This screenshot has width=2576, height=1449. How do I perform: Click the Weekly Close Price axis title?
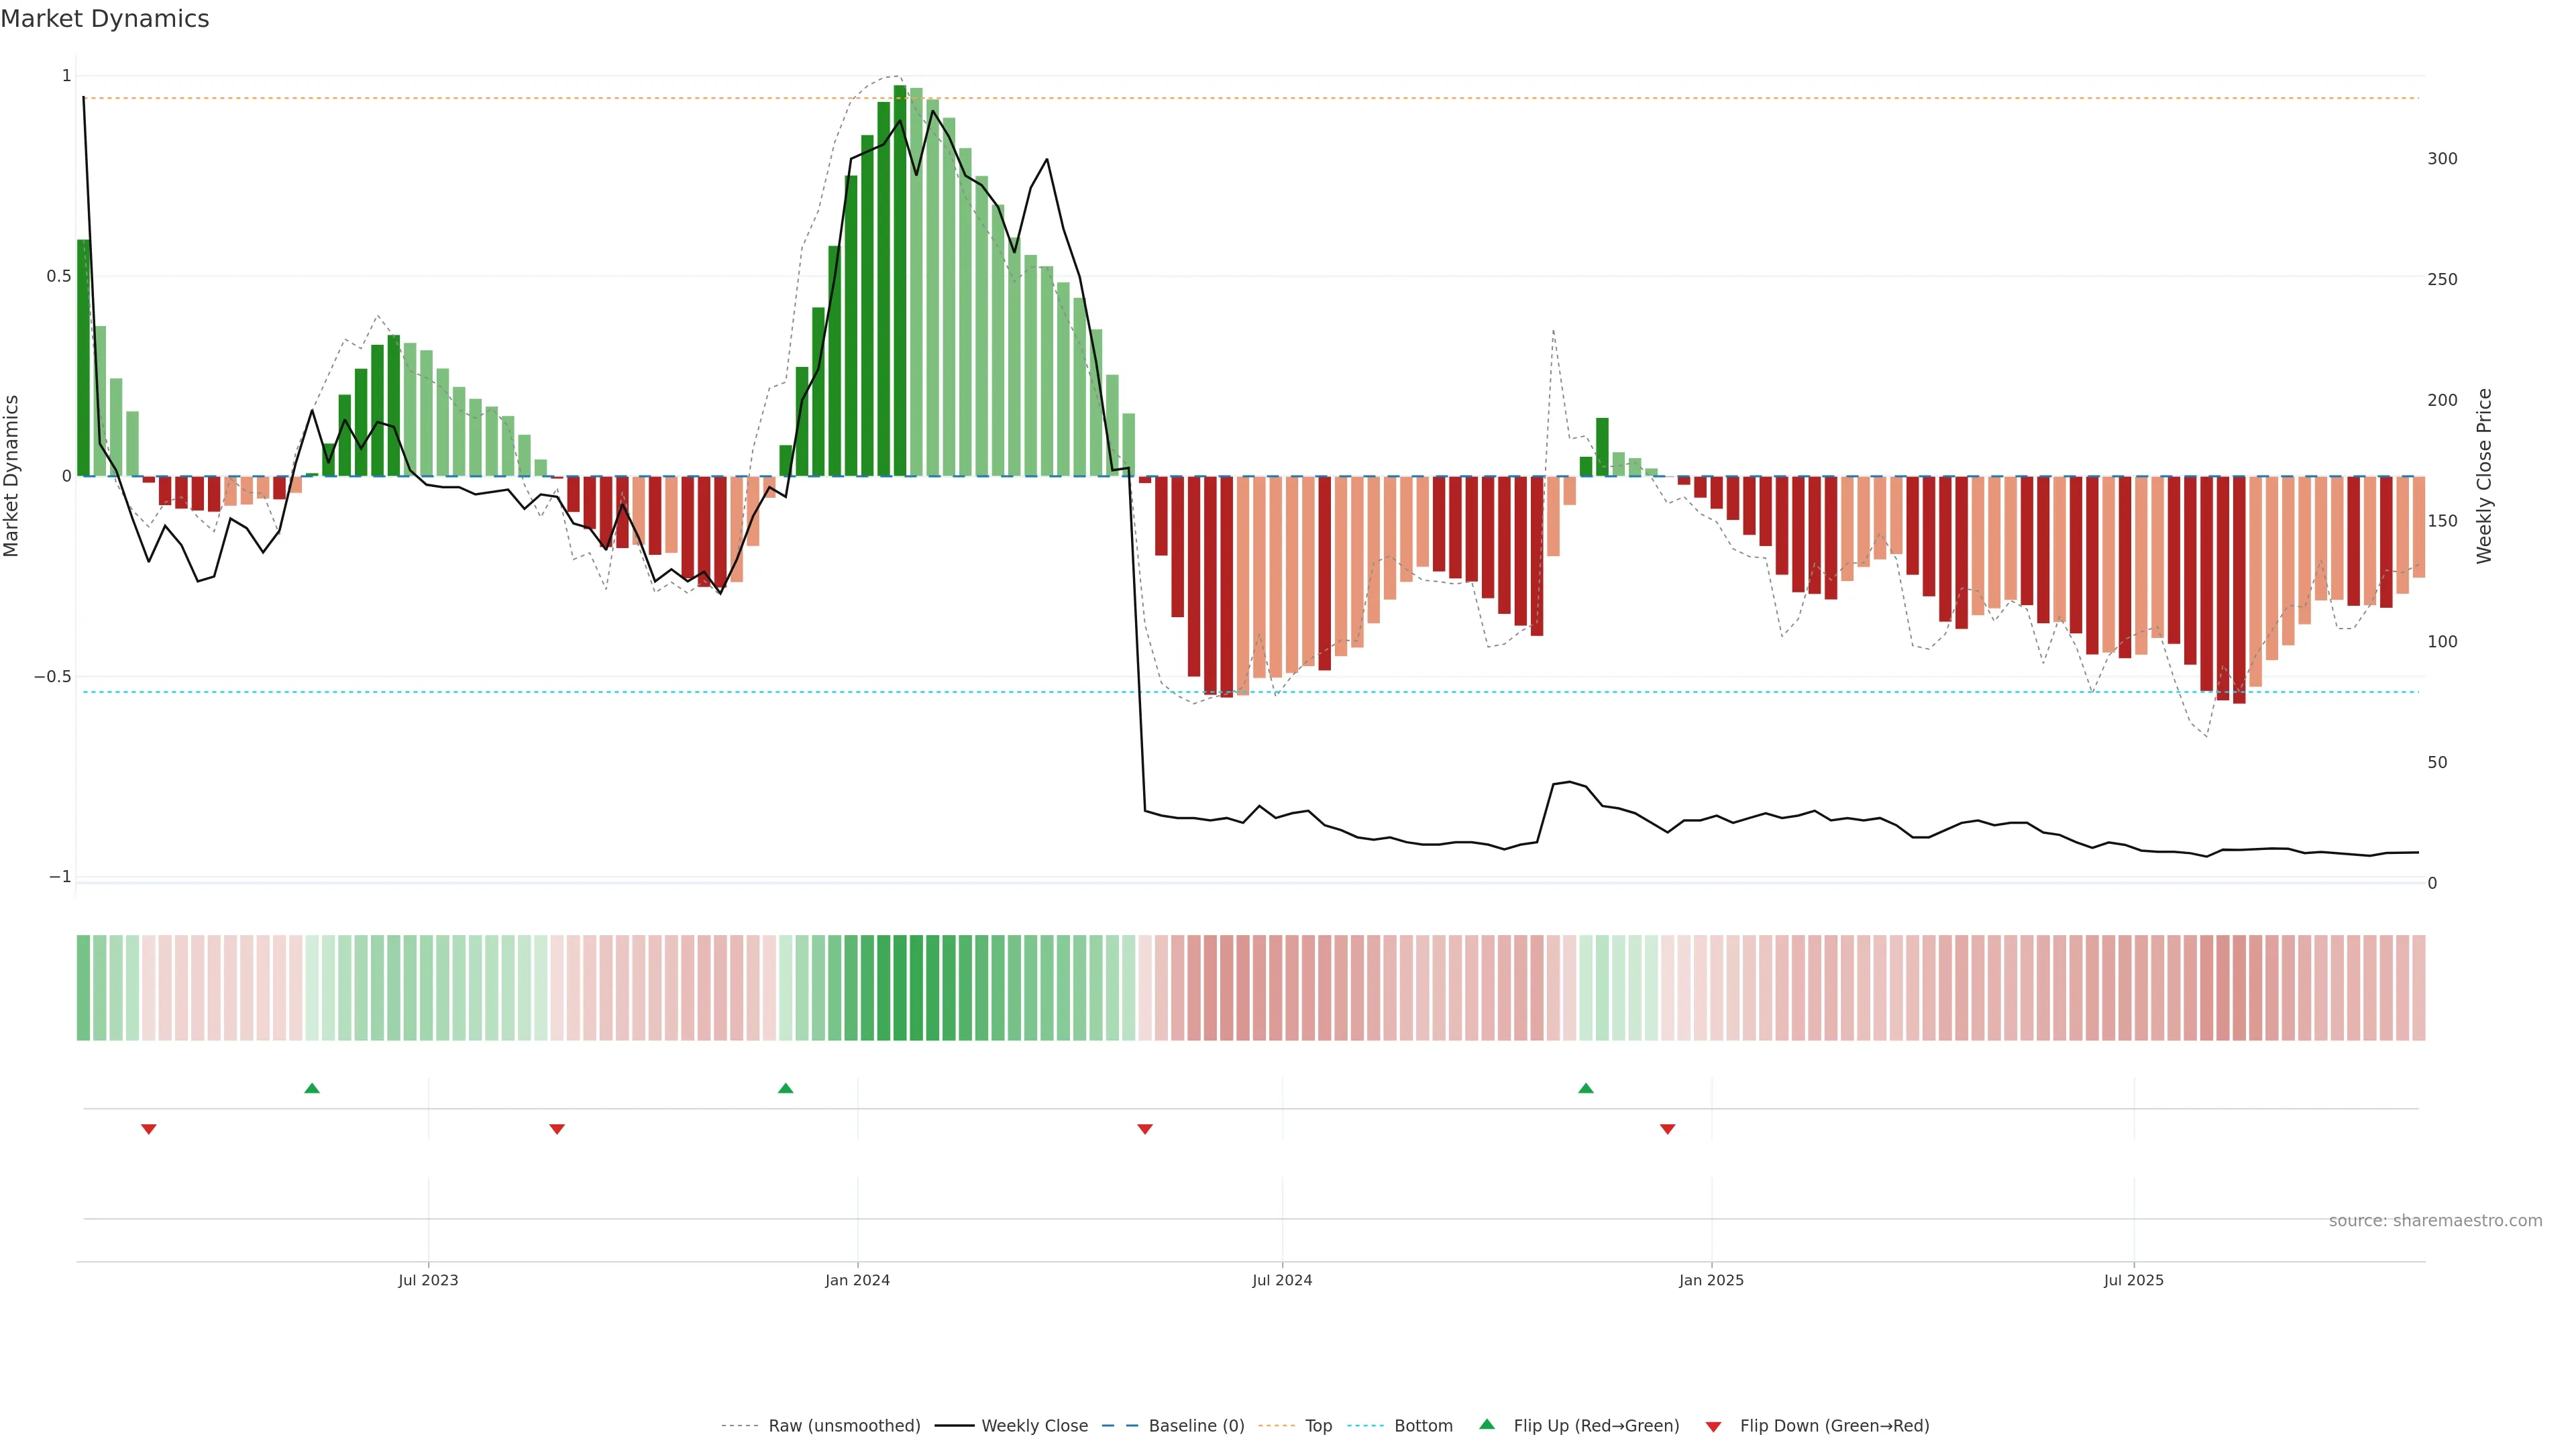pos(2484,476)
